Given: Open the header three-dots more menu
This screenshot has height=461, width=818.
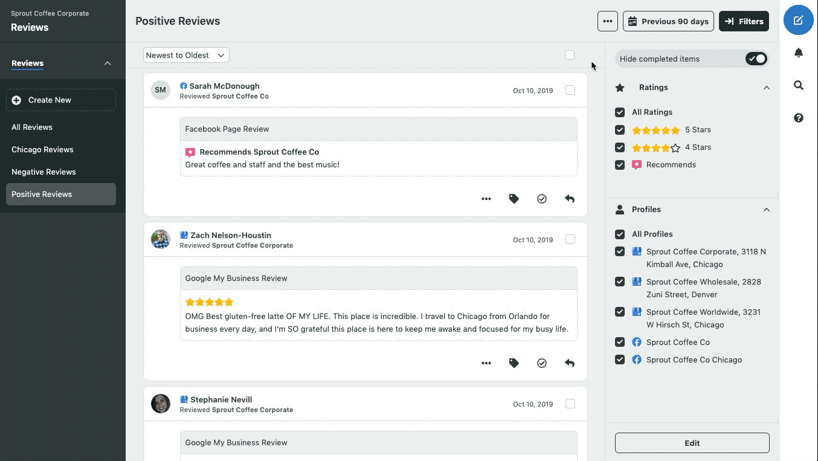Looking at the screenshot, I should pyautogui.click(x=608, y=21).
